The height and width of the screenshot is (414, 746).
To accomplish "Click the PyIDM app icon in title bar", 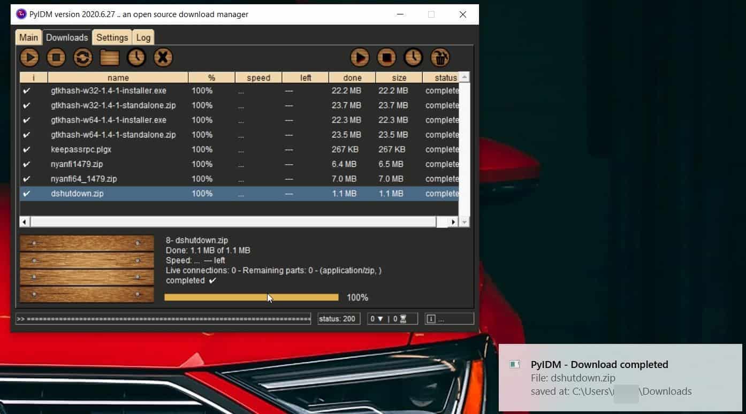I will [21, 14].
